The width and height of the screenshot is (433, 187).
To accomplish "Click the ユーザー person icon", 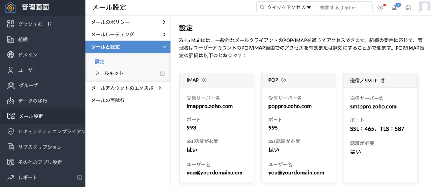I will 10,70.
